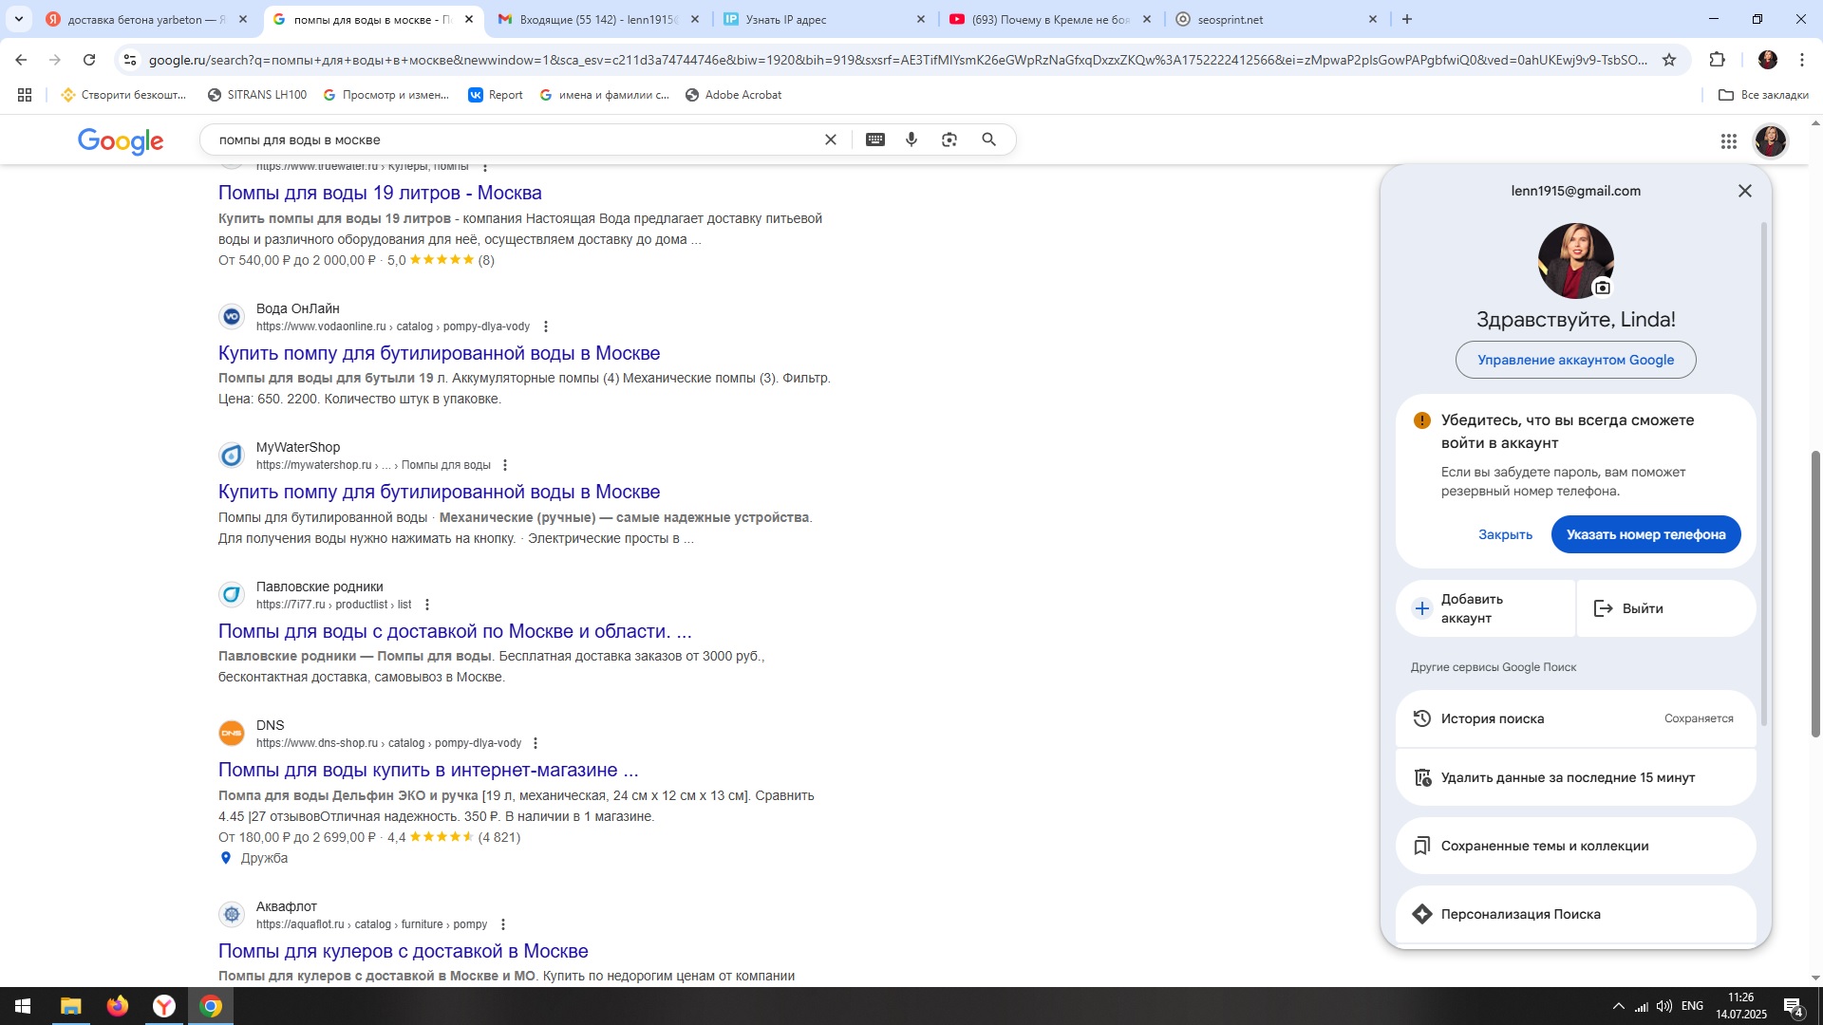Open more options for Павловские родники result
The height and width of the screenshot is (1025, 1823).
click(427, 605)
